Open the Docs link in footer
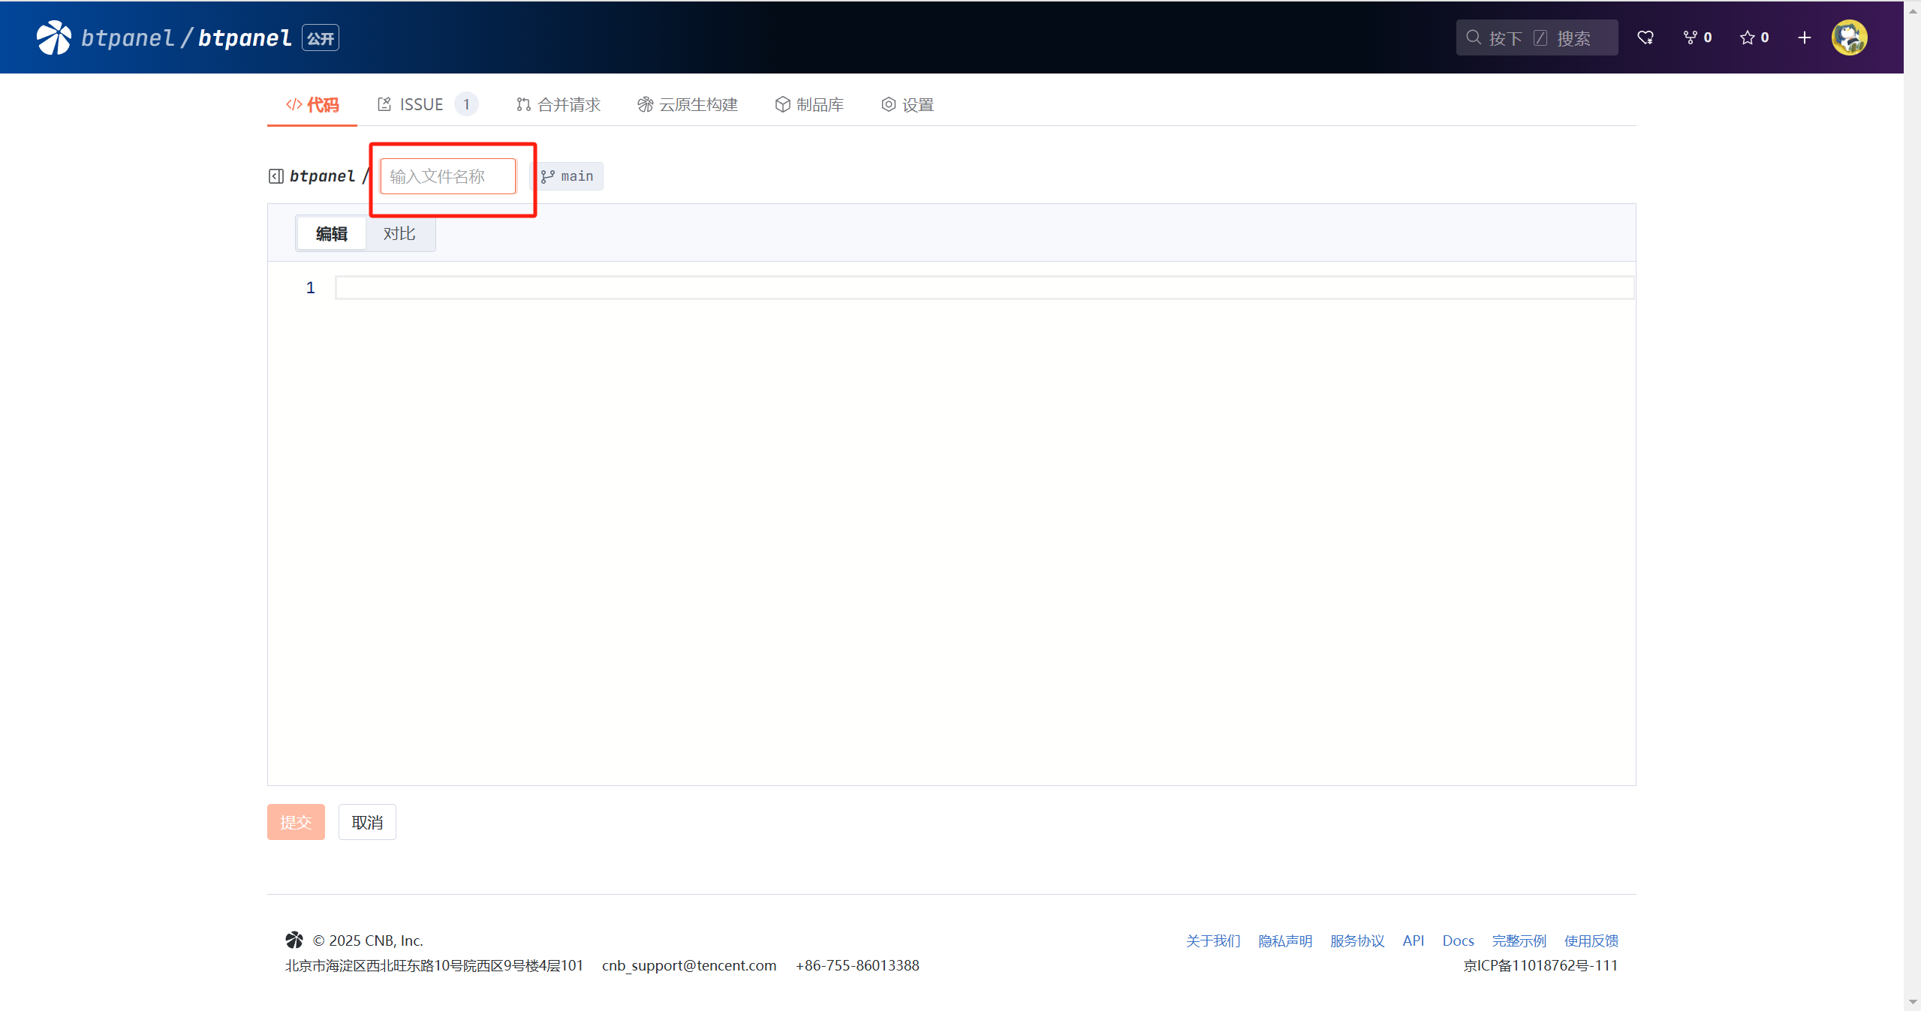This screenshot has width=1921, height=1011. [x=1458, y=940]
